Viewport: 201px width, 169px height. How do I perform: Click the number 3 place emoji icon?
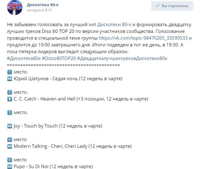click(x=10, y=112)
